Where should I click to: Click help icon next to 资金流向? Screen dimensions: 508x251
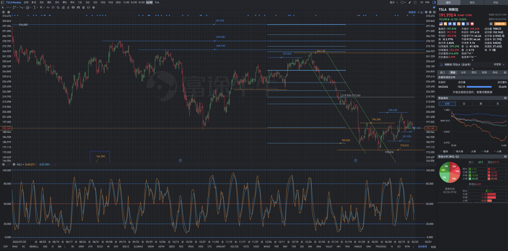click(x=505, y=98)
